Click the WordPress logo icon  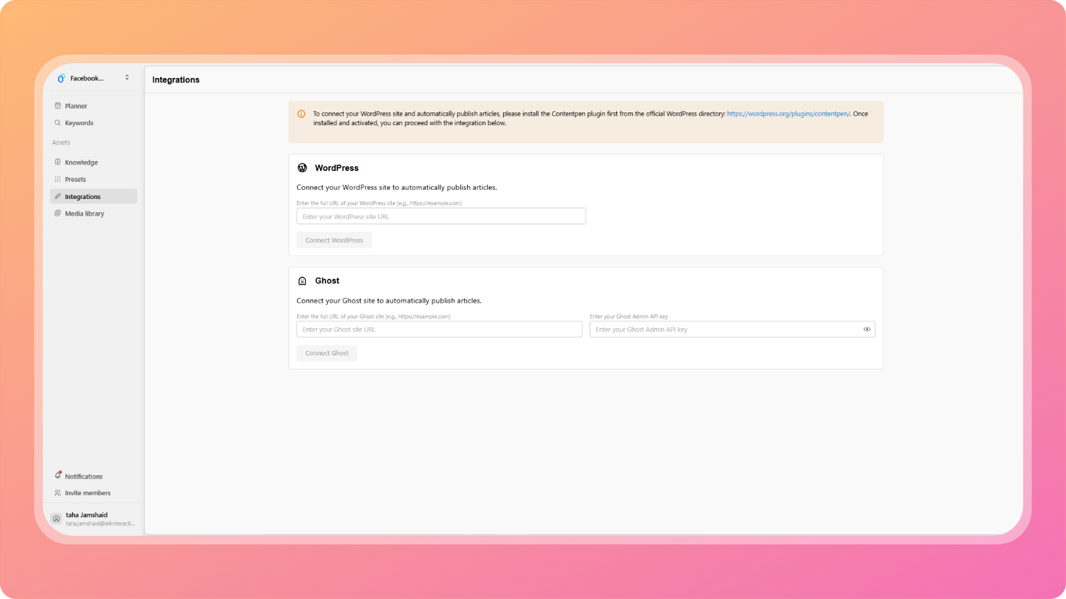(x=302, y=168)
